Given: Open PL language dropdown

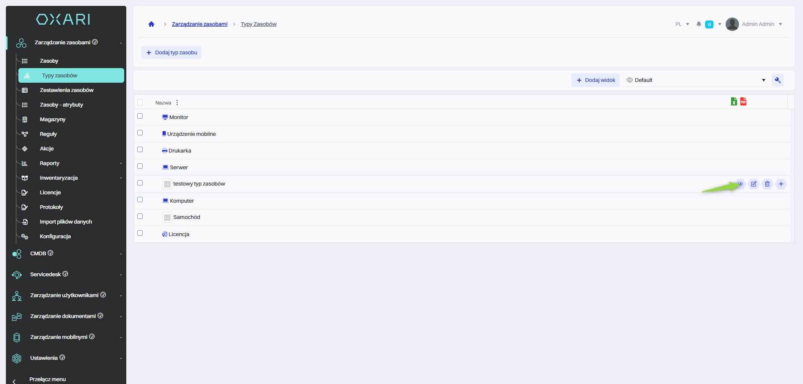Looking at the screenshot, I should 682,24.
